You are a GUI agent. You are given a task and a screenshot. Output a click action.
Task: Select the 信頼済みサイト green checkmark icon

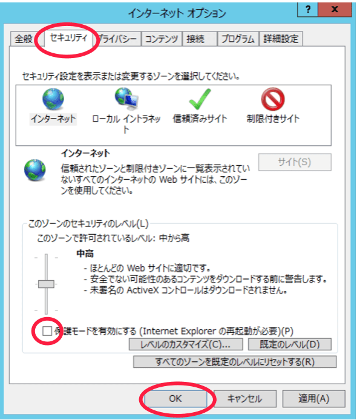(x=200, y=99)
